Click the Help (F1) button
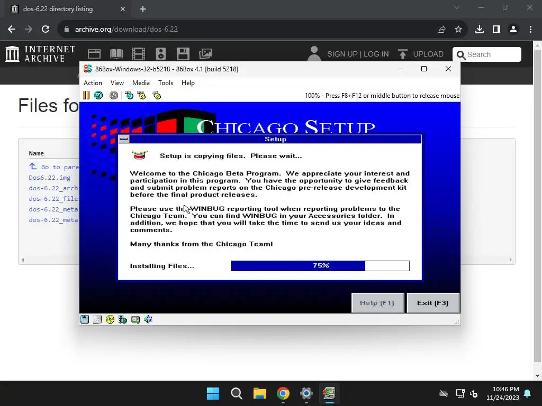This screenshot has height=406, width=542. point(377,303)
